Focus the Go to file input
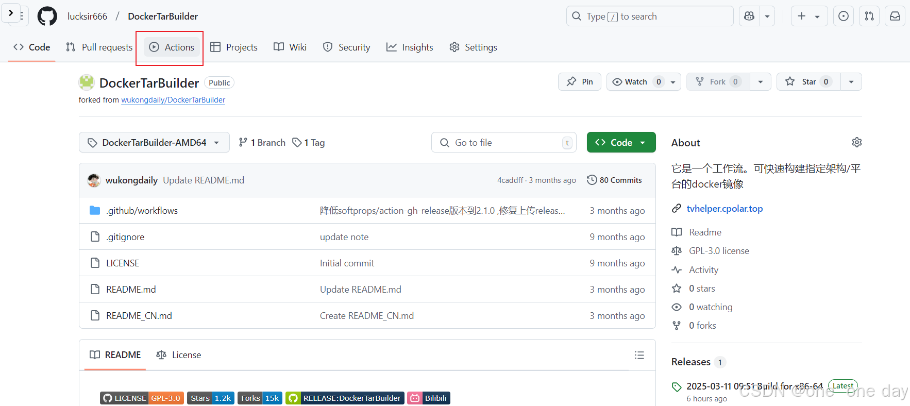Image resolution: width=910 pixels, height=406 pixels. coord(504,142)
